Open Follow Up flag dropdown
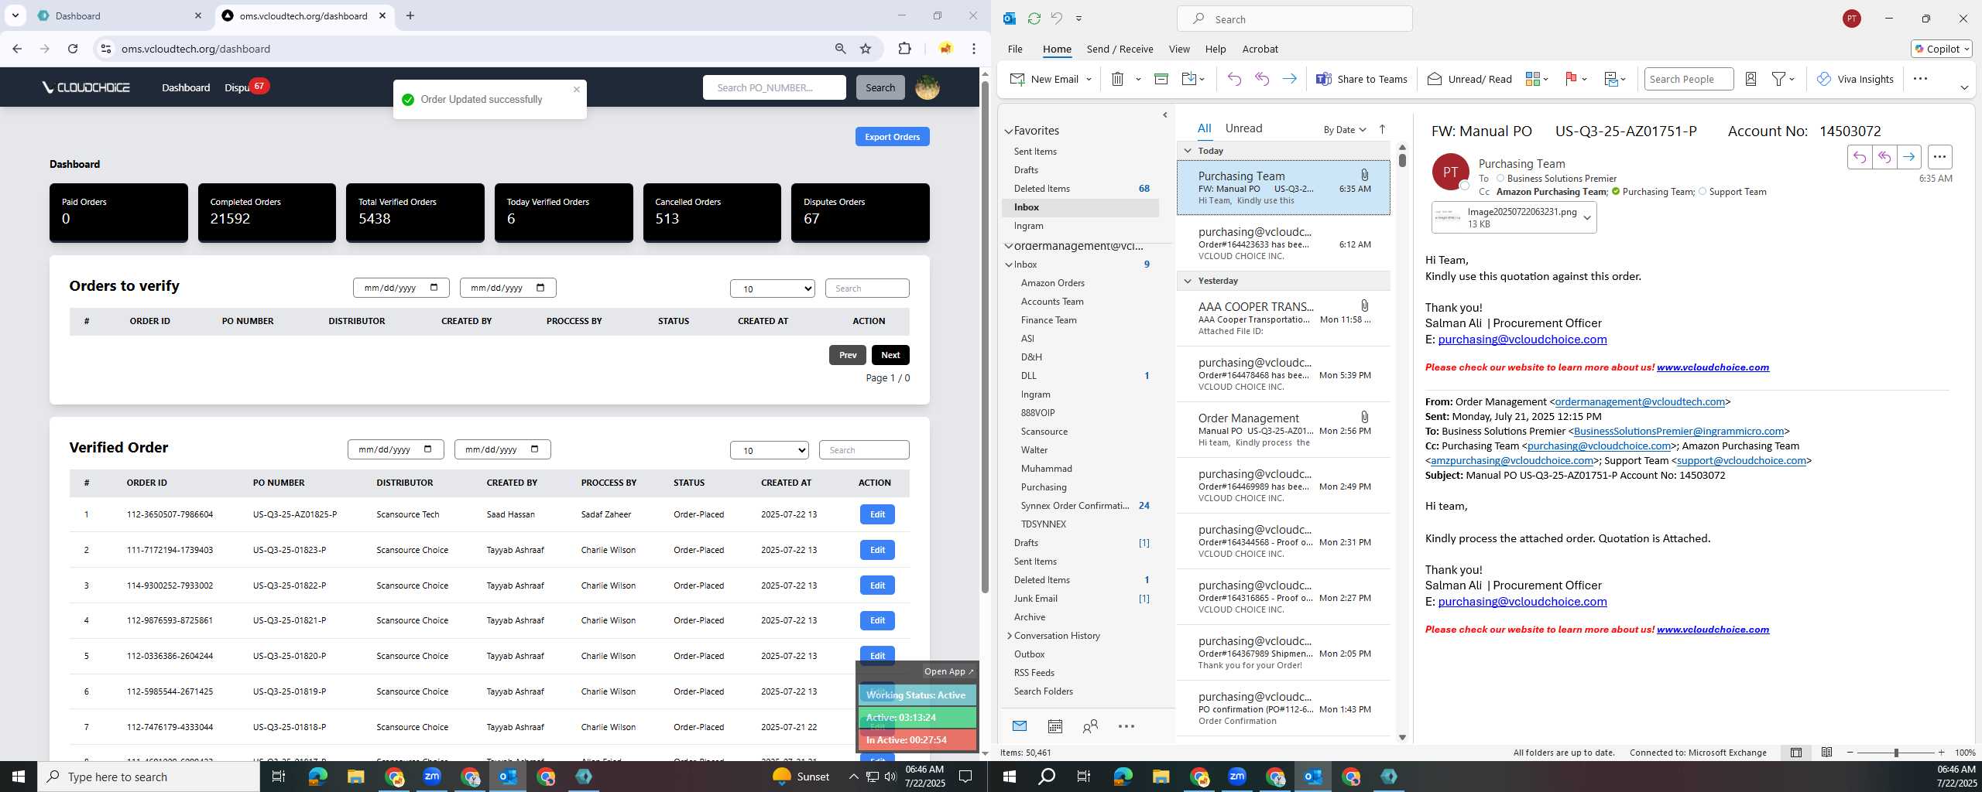Viewport: 1982px width, 792px height. point(1576,79)
